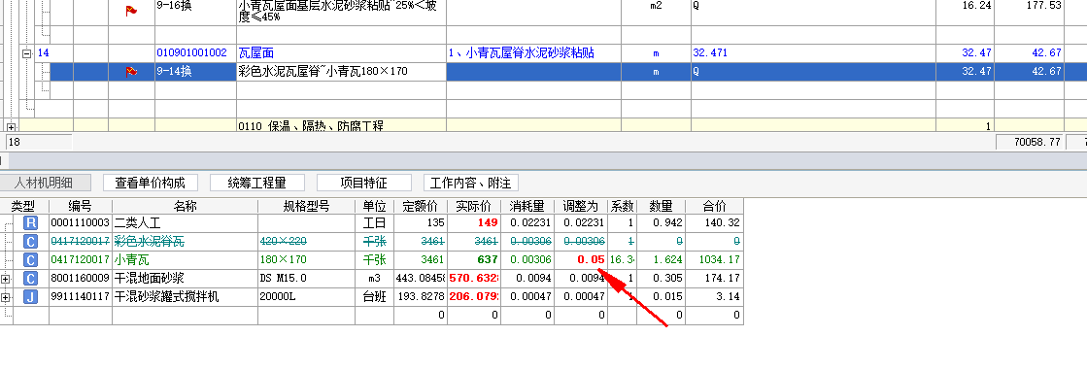Click total 1034.17 for 小青瓦
The image size is (1087, 370).
click(715, 260)
